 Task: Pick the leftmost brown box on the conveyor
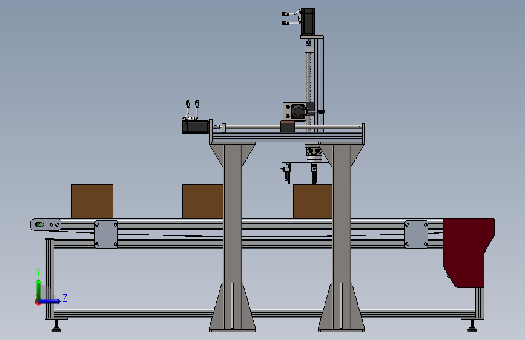[x=93, y=201]
